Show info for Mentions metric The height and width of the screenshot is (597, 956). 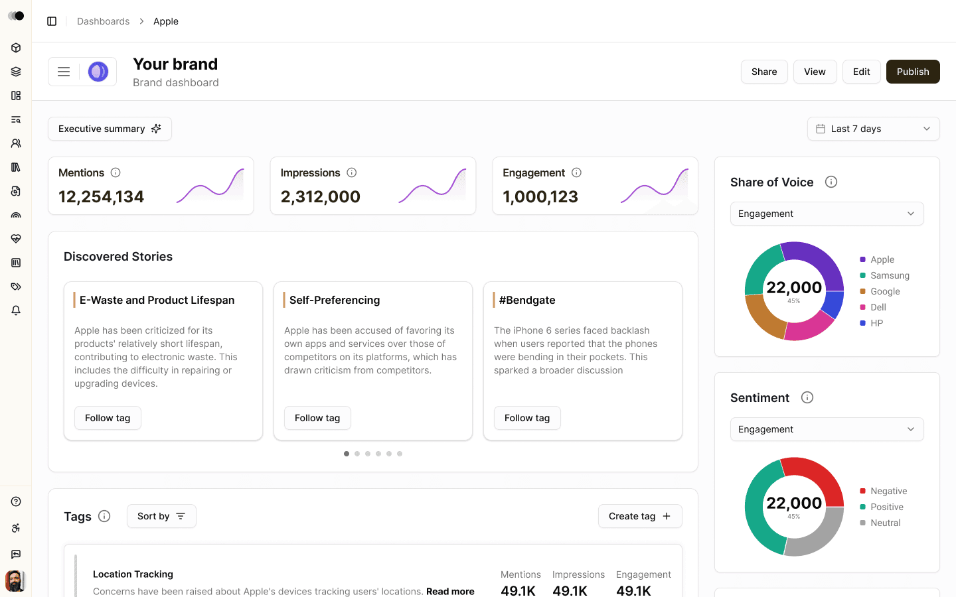[x=116, y=172]
